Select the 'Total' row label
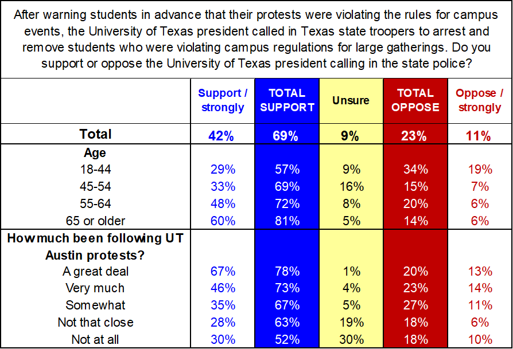The image size is (513, 349). point(95,135)
